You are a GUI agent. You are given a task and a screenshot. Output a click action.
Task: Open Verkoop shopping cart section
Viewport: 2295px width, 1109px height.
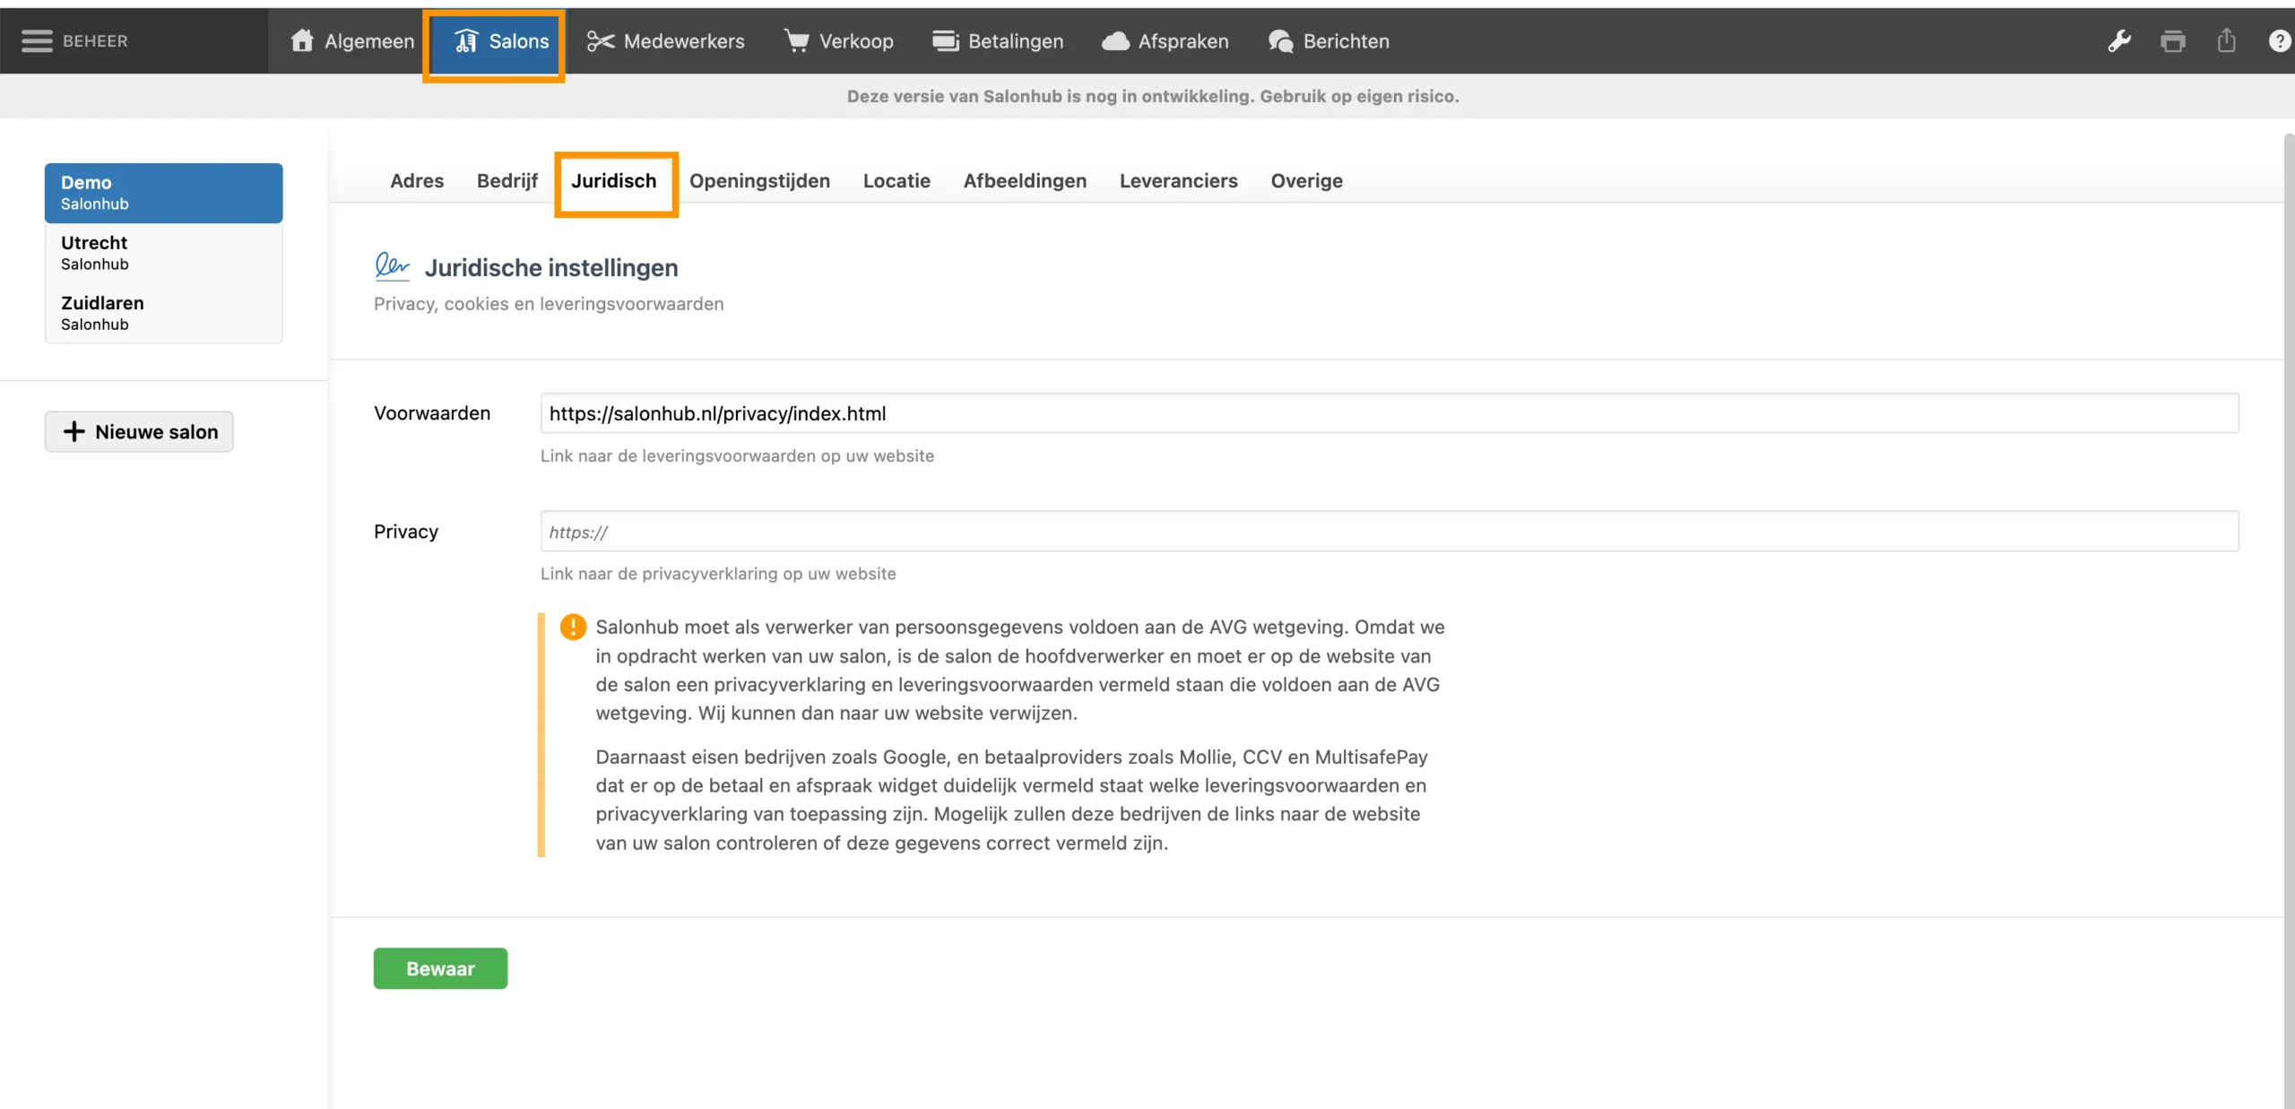tap(838, 41)
